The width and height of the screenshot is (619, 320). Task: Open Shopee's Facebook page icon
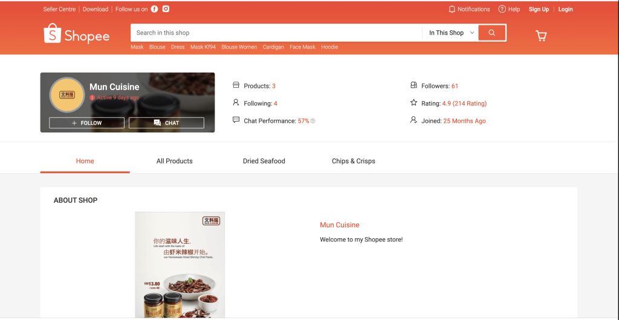tap(154, 9)
